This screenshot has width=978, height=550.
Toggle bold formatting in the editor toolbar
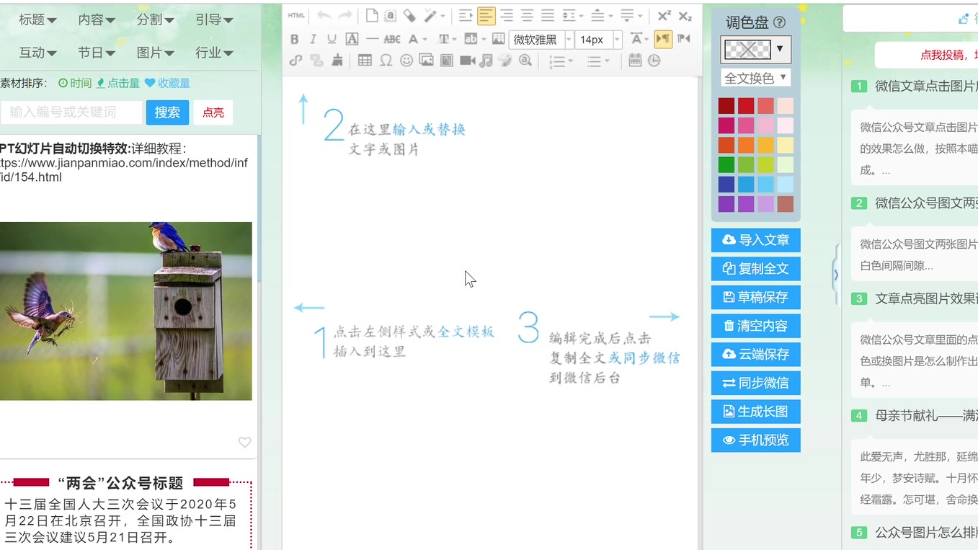pyautogui.click(x=294, y=39)
